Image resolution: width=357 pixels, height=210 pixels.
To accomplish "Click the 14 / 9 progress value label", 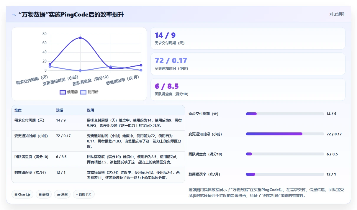I will (x=331, y=114).
